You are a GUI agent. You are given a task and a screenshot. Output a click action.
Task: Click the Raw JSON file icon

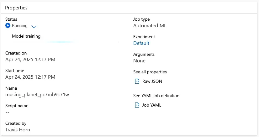[137, 82]
